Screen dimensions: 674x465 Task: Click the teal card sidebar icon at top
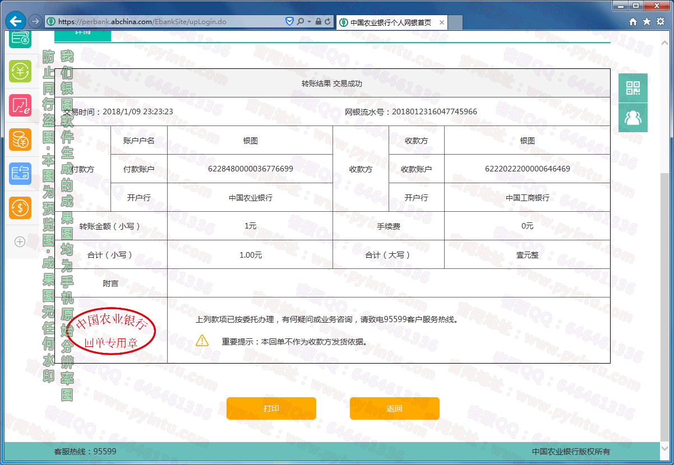pos(20,40)
